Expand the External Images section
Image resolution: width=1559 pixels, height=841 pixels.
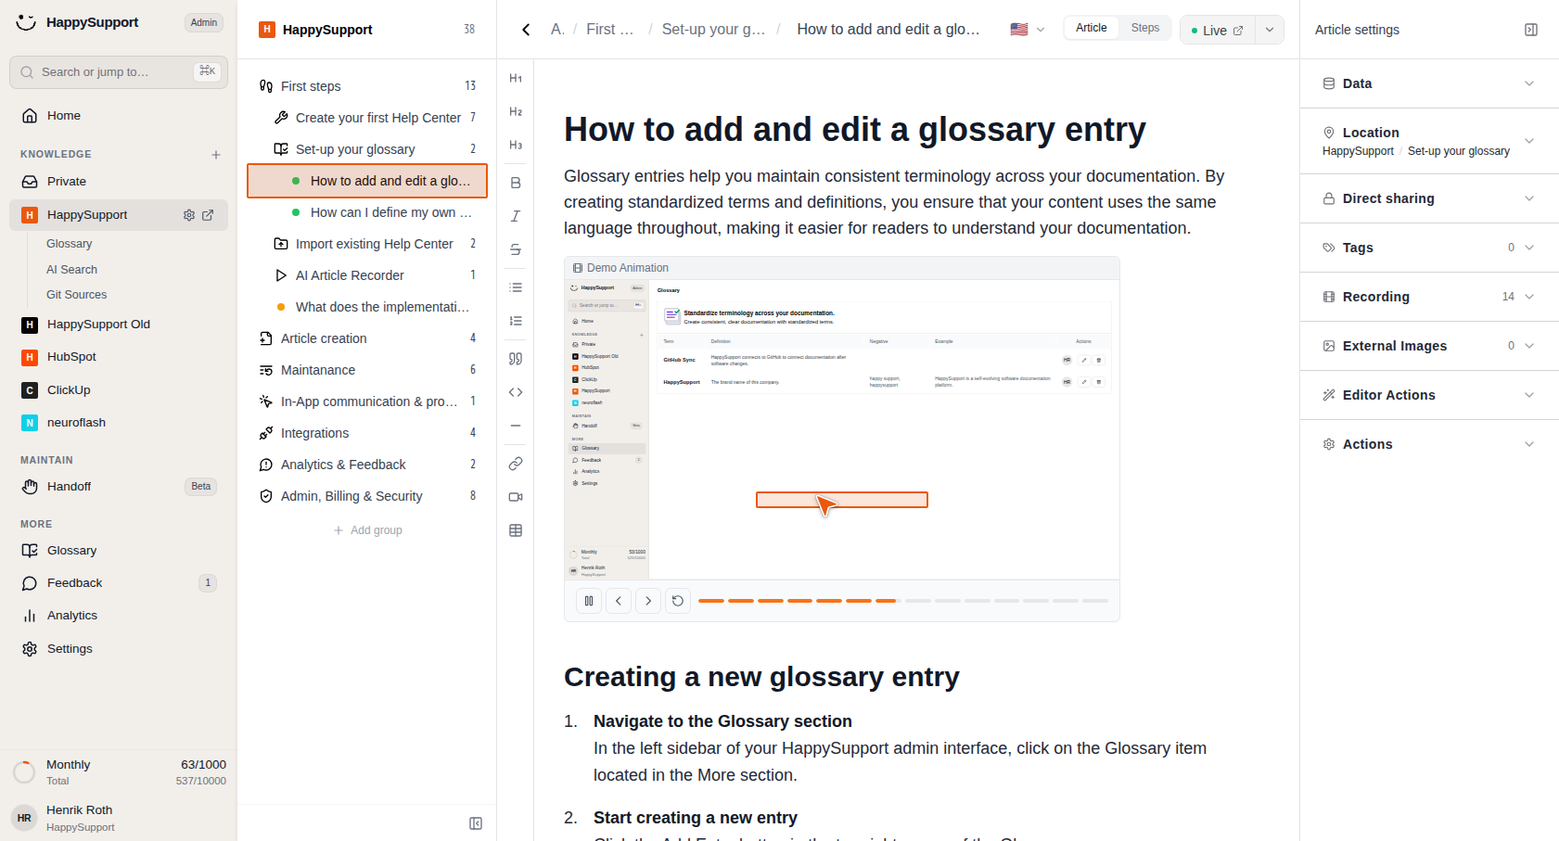(1429, 346)
